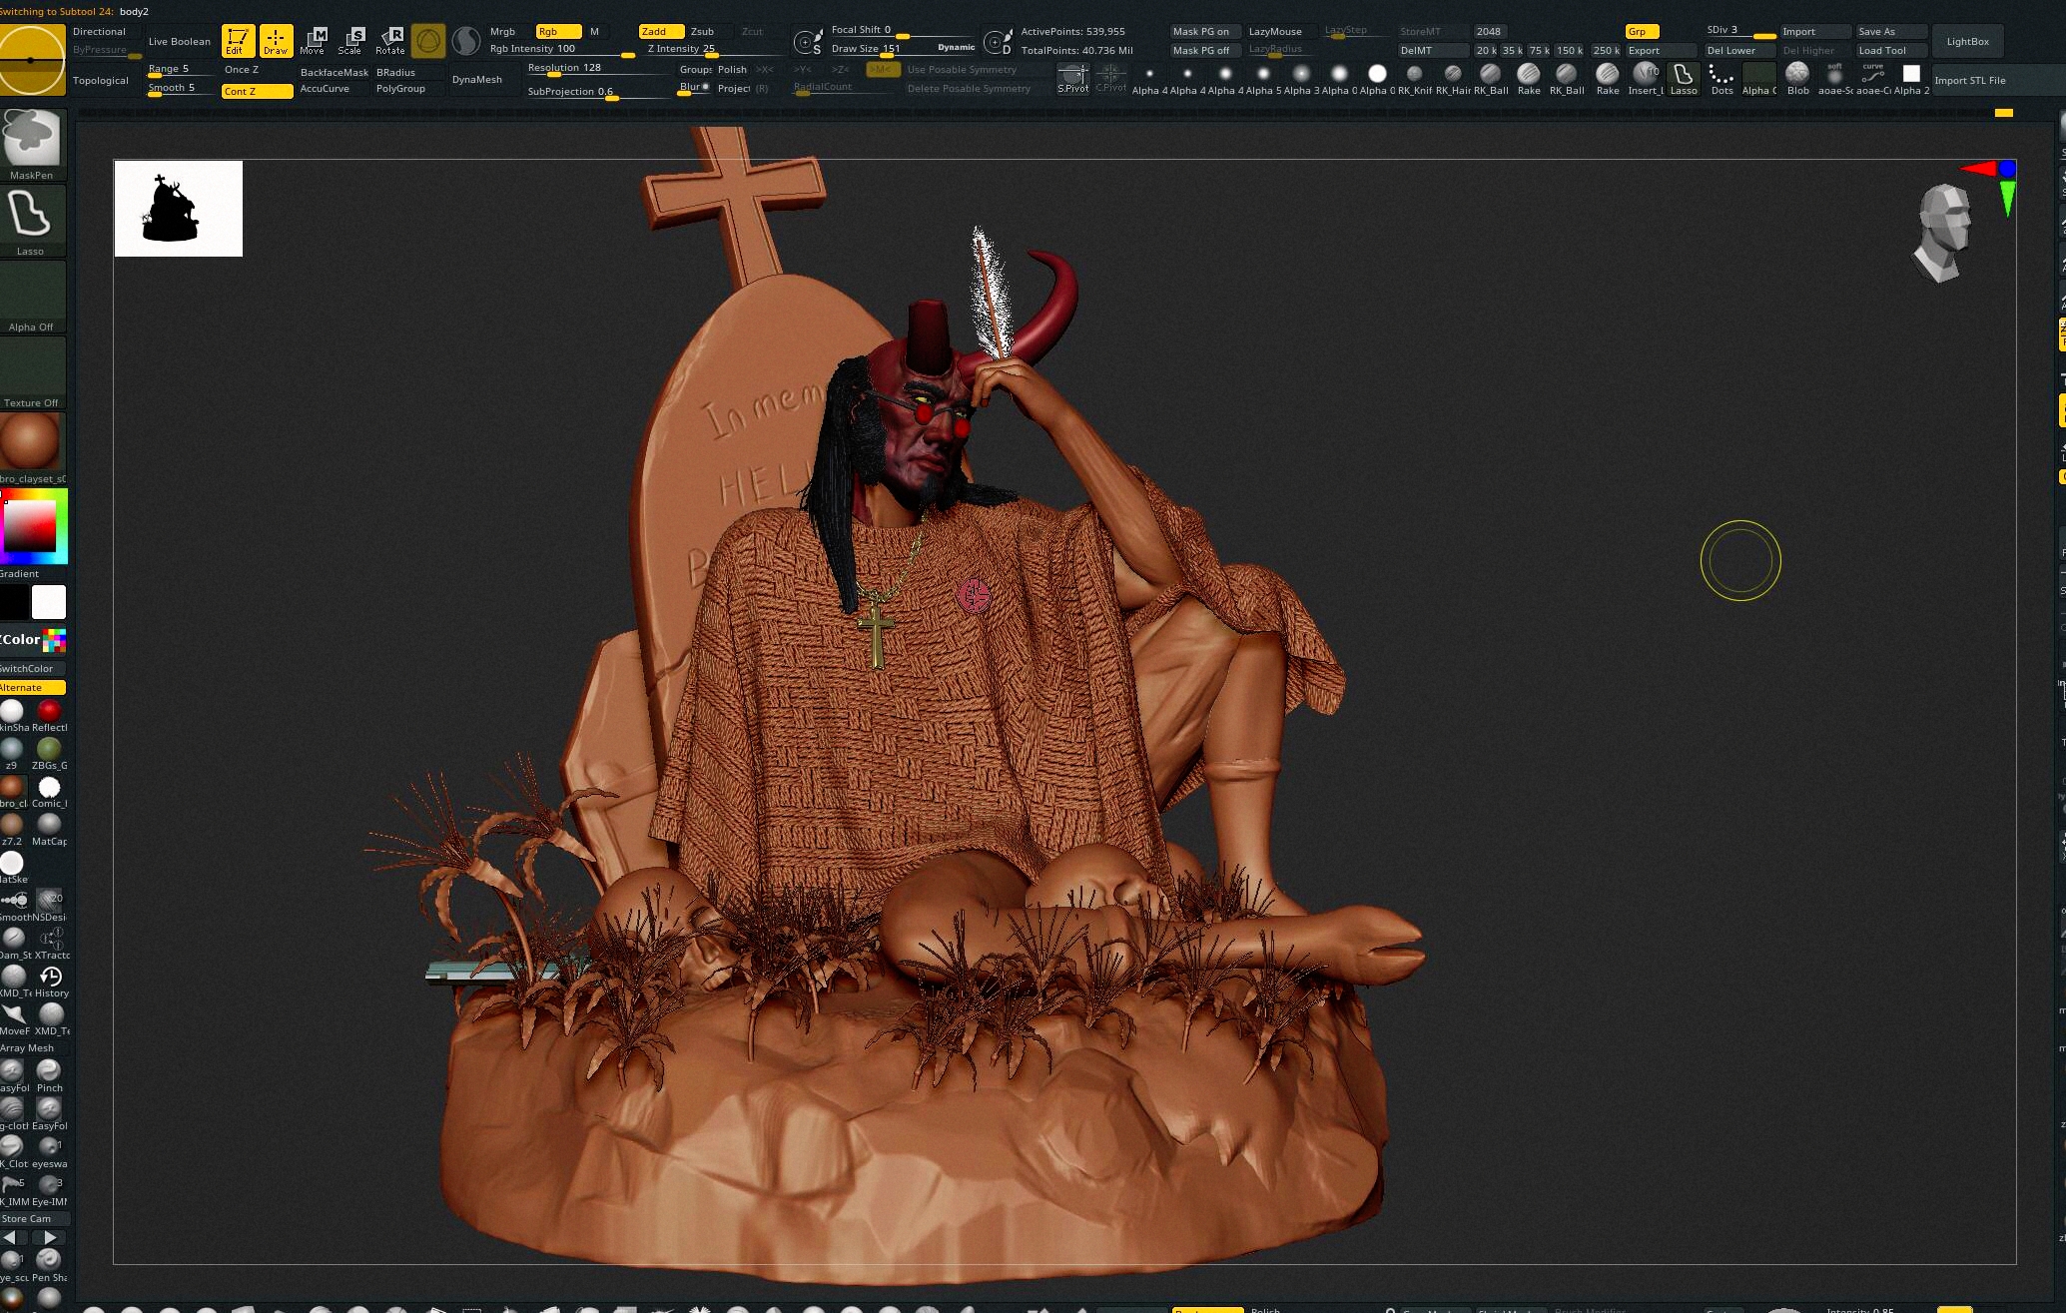Open the Texture Off selector
The width and height of the screenshot is (2066, 1313).
32,372
